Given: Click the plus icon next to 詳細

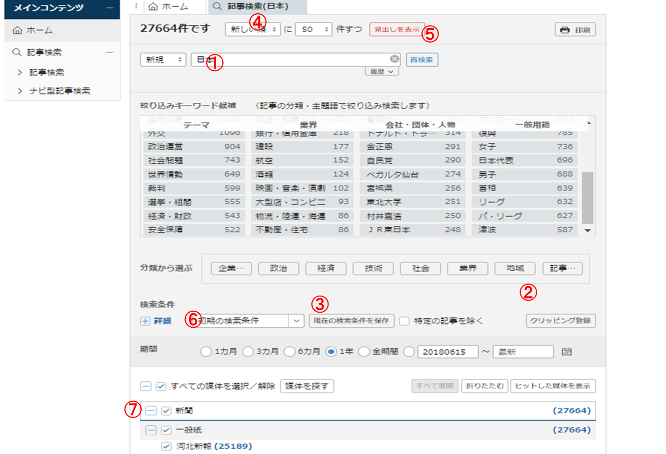Looking at the screenshot, I should (x=145, y=321).
